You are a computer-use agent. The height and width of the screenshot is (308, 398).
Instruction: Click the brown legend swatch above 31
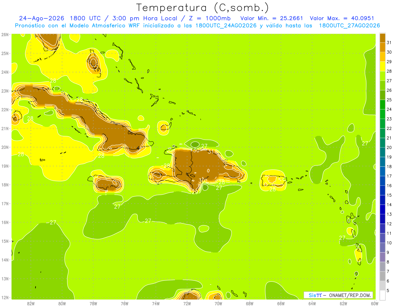(382, 38)
